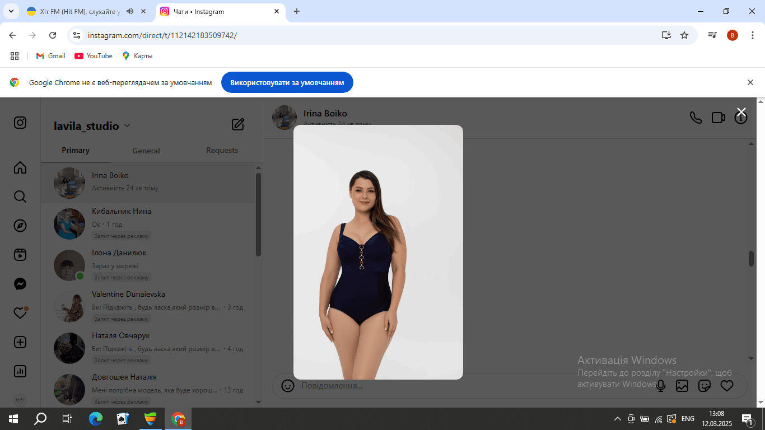Screen dimensions: 765x430
Task: Open the Search magnifier in the Instagram sidebar
Action: point(20,197)
